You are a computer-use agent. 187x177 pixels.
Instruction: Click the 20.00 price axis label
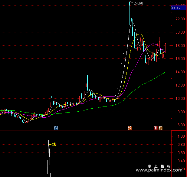[x=180, y=32]
